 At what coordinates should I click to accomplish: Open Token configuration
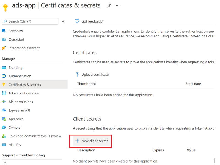pos(24,93)
